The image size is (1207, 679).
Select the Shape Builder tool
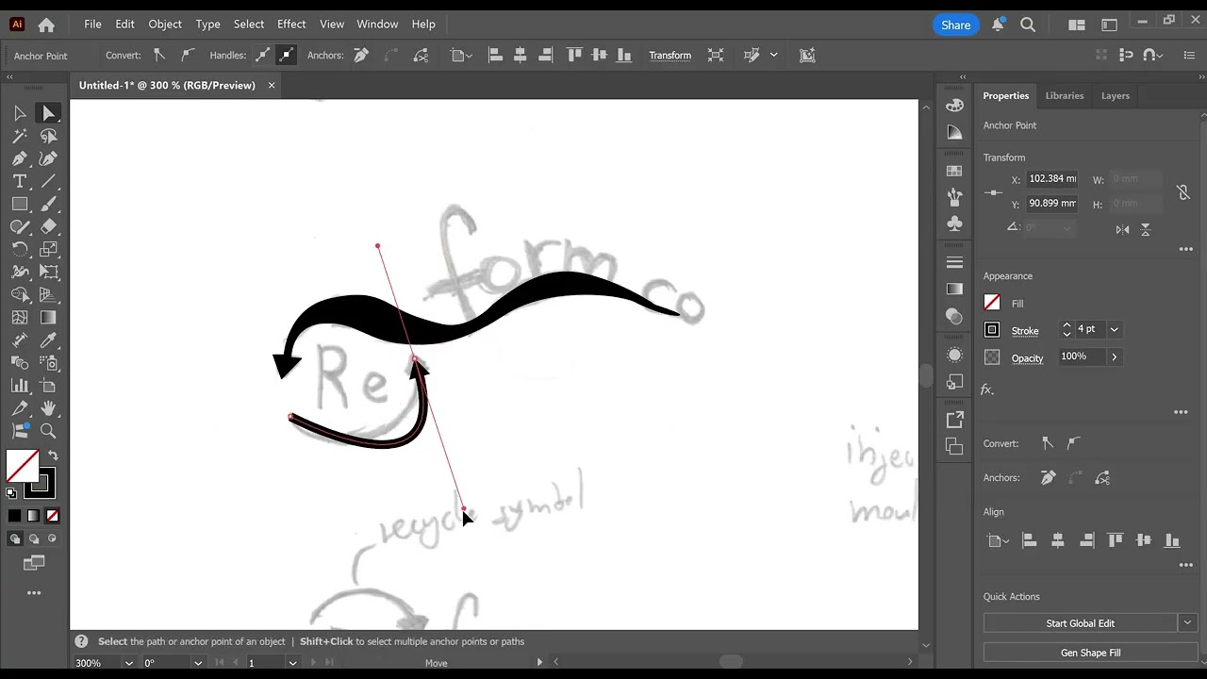point(20,294)
